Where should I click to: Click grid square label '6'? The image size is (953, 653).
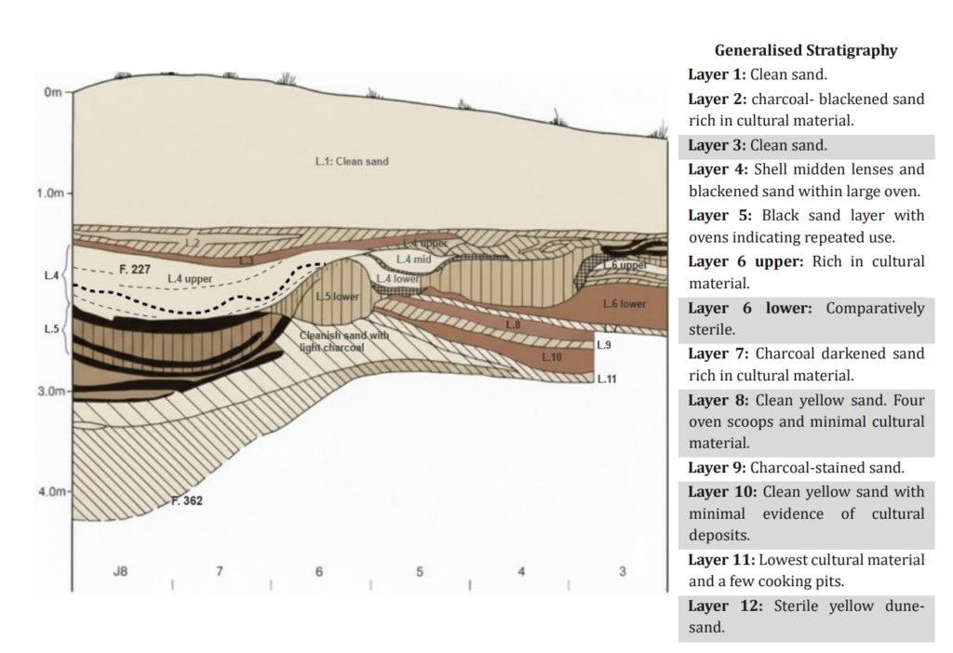tap(319, 571)
